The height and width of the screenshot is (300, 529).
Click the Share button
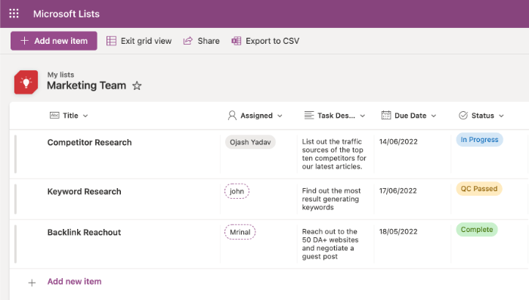pyautogui.click(x=202, y=41)
